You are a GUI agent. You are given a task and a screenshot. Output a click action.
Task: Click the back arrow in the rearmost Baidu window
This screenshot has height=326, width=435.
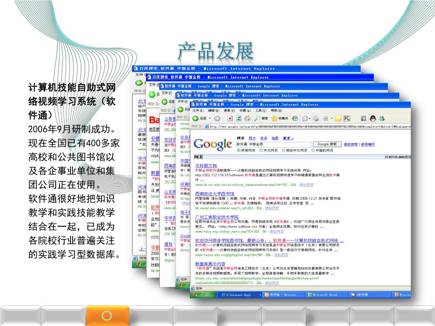click(x=139, y=83)
